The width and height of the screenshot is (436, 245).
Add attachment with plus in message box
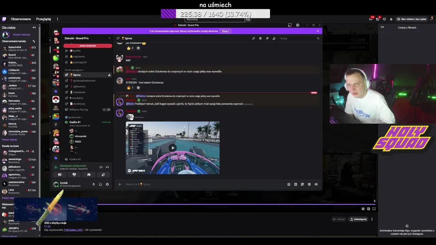tap(120, 184)
